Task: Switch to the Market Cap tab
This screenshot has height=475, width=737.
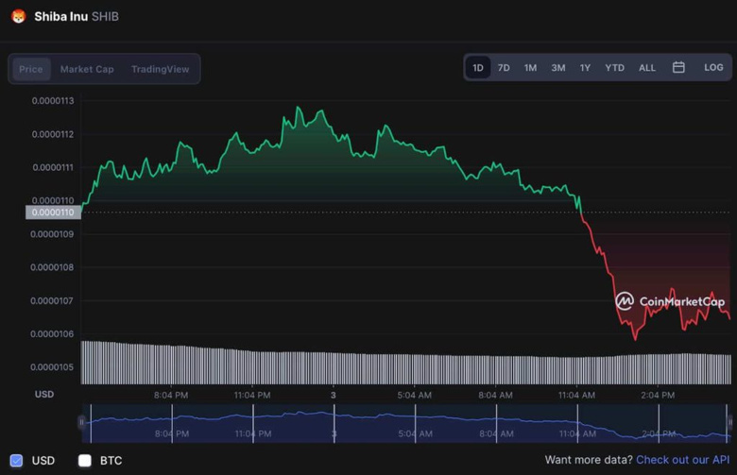Action: pyautogui.click(x=87, y=69)
